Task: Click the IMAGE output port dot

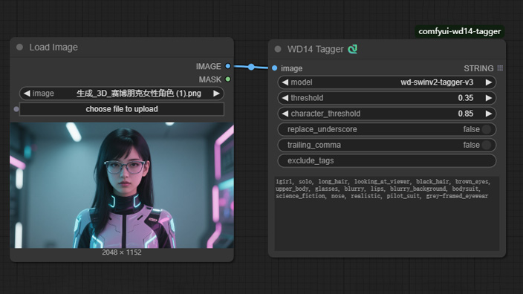Action: [228, 66]
